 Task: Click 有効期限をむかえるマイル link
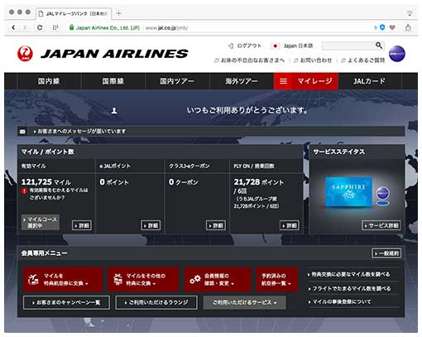point(59,194)
